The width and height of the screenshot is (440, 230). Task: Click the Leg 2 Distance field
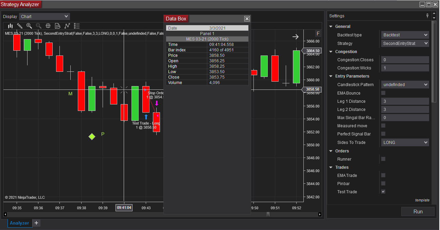click(x=405, y=109)
